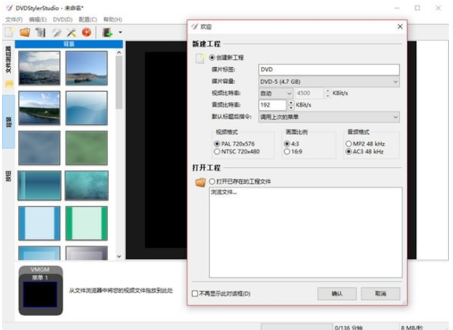Click the 确认 button
This screenshot has height=330, width=453.
point(337,293)
